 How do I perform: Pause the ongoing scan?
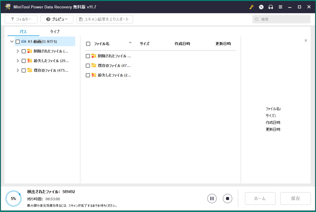point(212,198)
